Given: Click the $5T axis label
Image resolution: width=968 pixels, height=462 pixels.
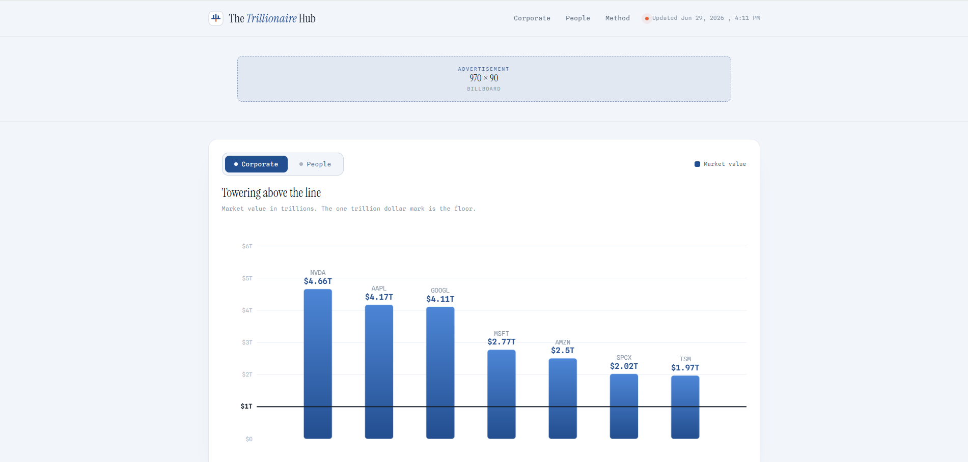Looking at the screenshot, I should coord(247,278).
